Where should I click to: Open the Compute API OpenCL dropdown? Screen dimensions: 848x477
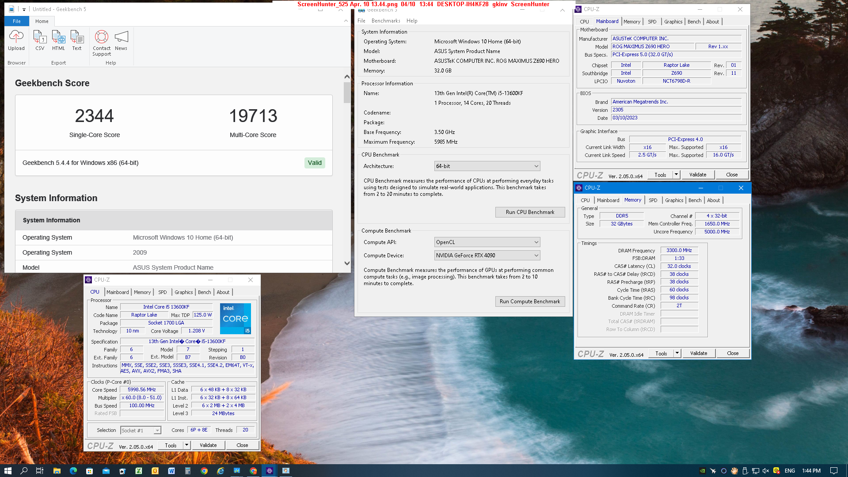coord(487,242)
